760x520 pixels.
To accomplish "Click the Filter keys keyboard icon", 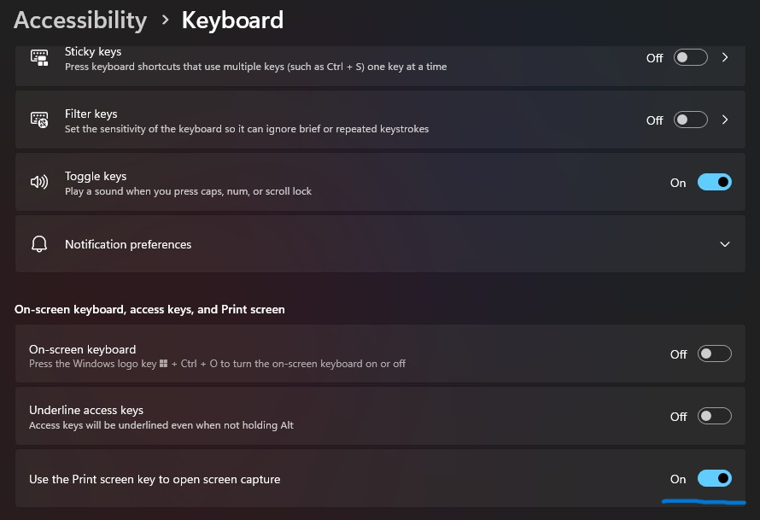I will point(39,120).
